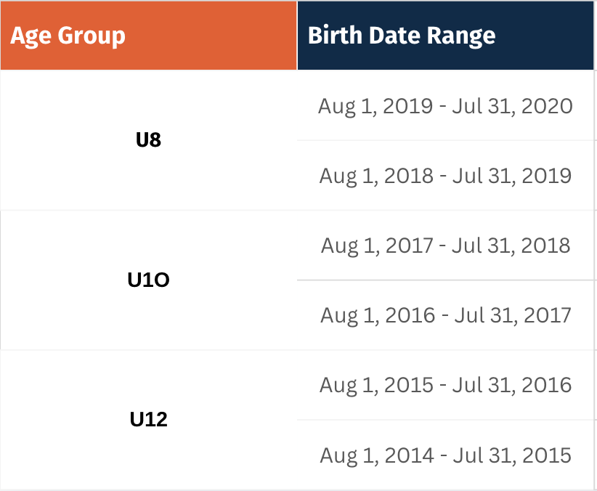Click the Aug 1, 2018 - Jul 31, 2019 cell
The width and height of the screenshot is (597, 491).
[445, 176]
